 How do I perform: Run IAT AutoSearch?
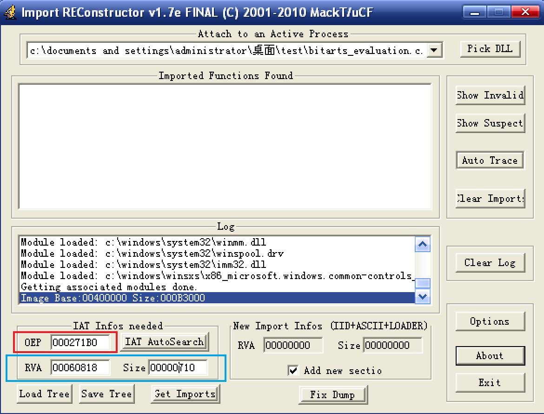[x=165, y=342]
